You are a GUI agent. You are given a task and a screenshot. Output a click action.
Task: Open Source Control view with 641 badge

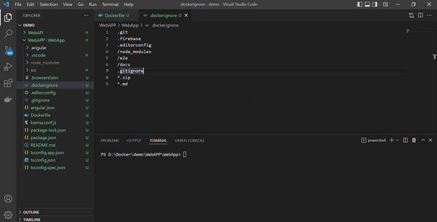coord(8,50)
